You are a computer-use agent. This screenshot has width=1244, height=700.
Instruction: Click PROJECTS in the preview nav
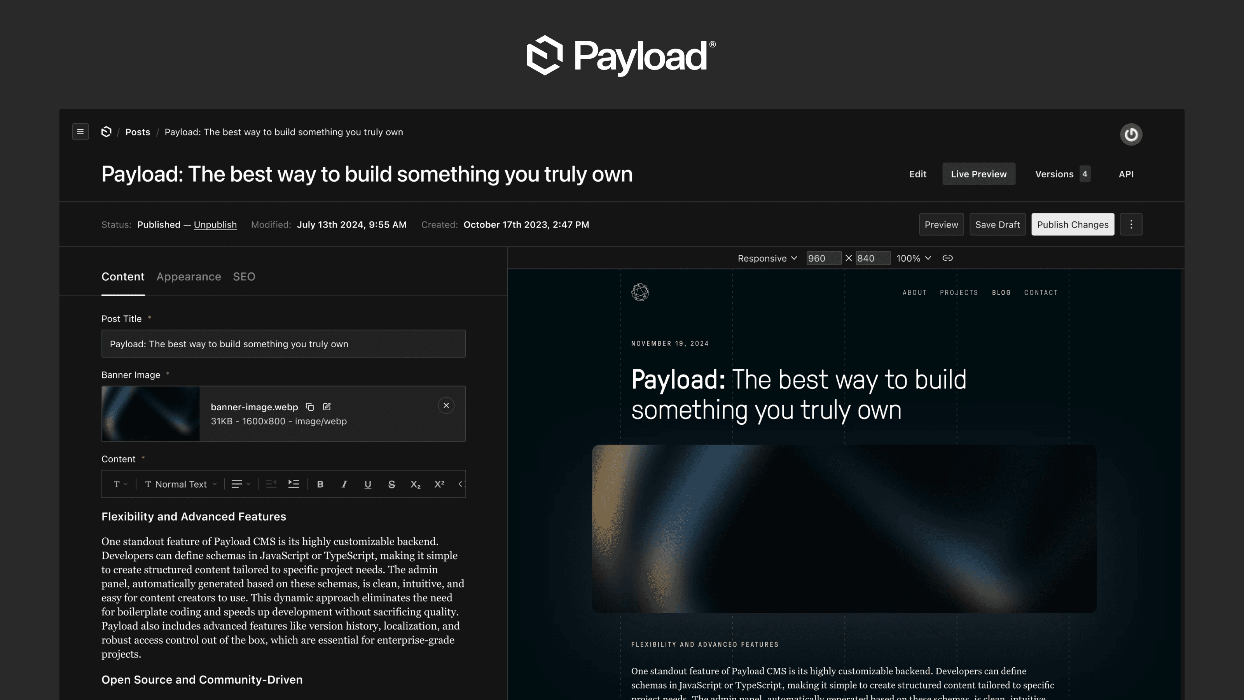(959, 292)
